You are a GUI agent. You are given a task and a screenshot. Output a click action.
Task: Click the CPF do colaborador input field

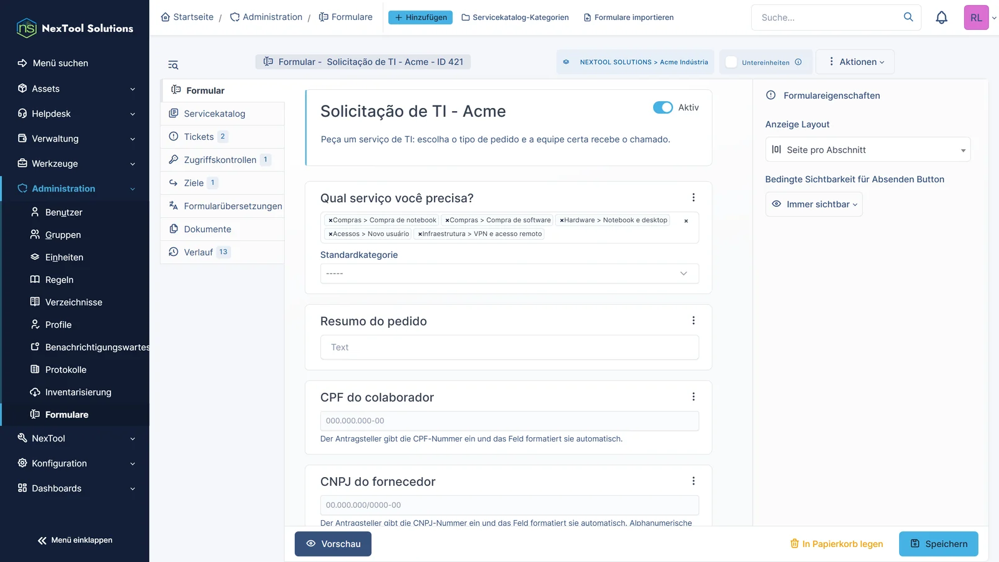click(509, 421)
